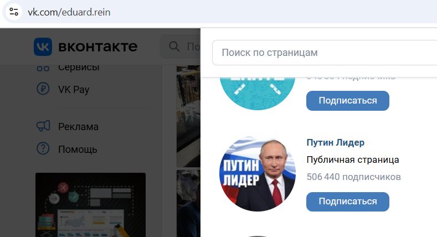Subscribe to the Путин Лидер page
437x237 pixels.
347,202
